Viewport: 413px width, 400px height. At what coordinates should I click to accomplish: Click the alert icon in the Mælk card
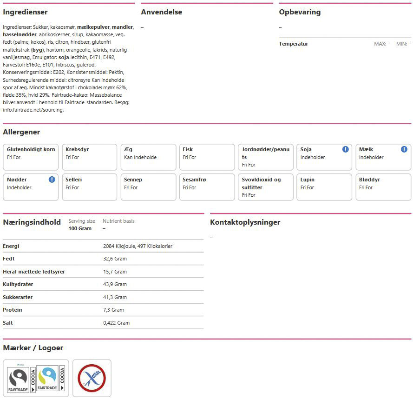pyautogui.click(x=404, y=149)
